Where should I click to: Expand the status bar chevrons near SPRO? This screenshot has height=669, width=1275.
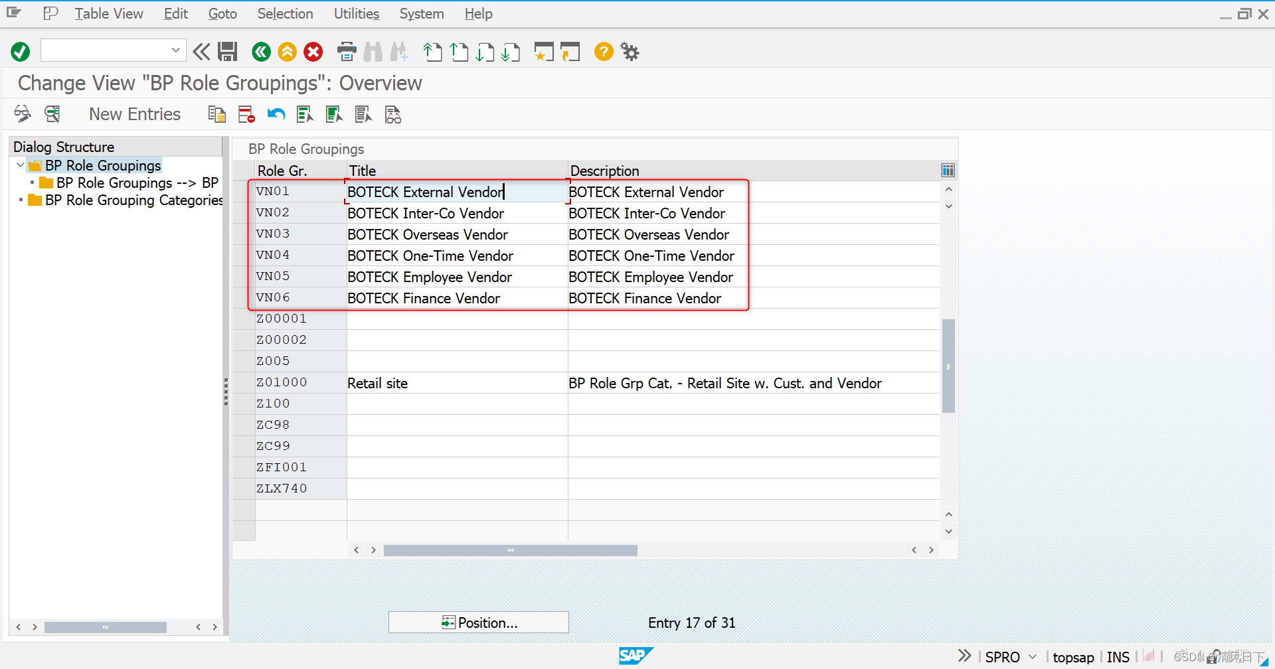click(965, 656)
